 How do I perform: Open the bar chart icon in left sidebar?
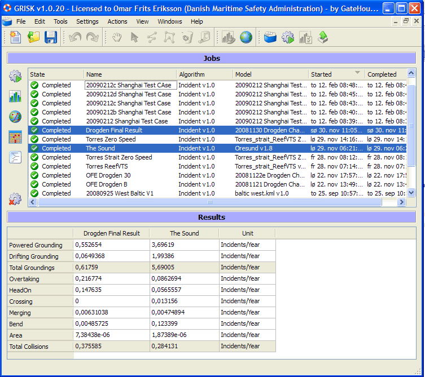[15, 96]
